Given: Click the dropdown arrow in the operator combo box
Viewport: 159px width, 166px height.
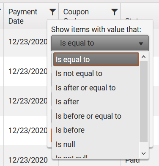Looking at the screenshot, I should (x=141, y=44).
